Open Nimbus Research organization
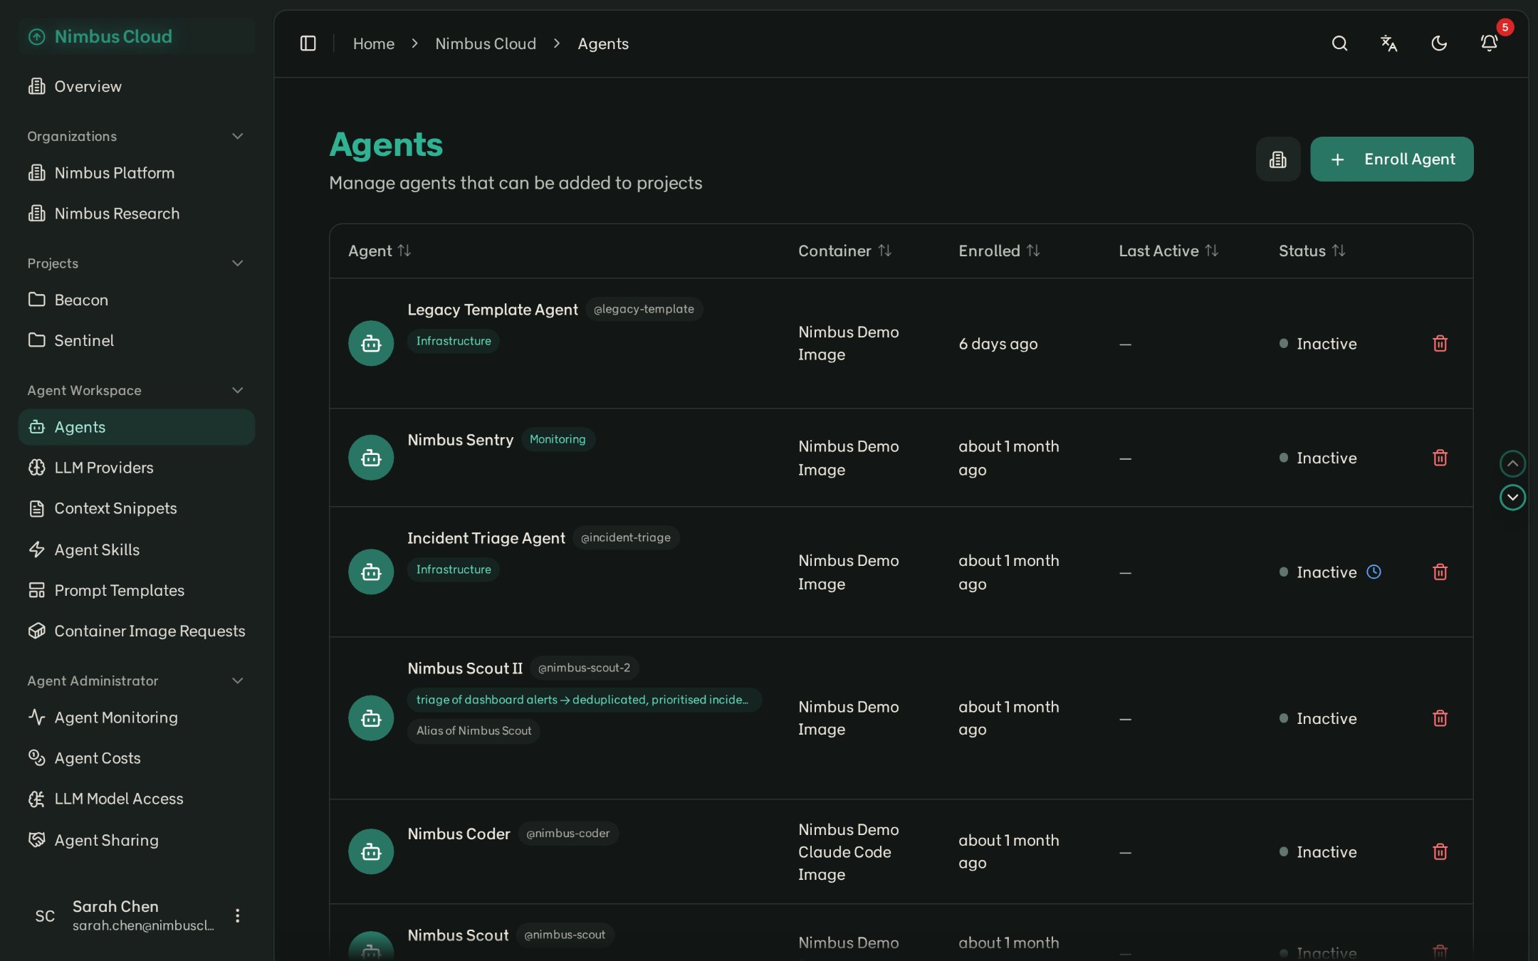Screen dimensions: 1538x961 pyautogui.click(x=137, y=214)
